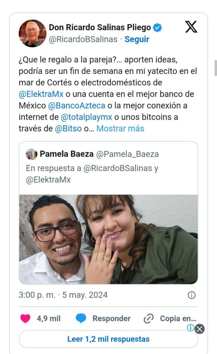Screen dimensions: 217x354
Task: Click the Responder label
Action: (x=111, y=318)
